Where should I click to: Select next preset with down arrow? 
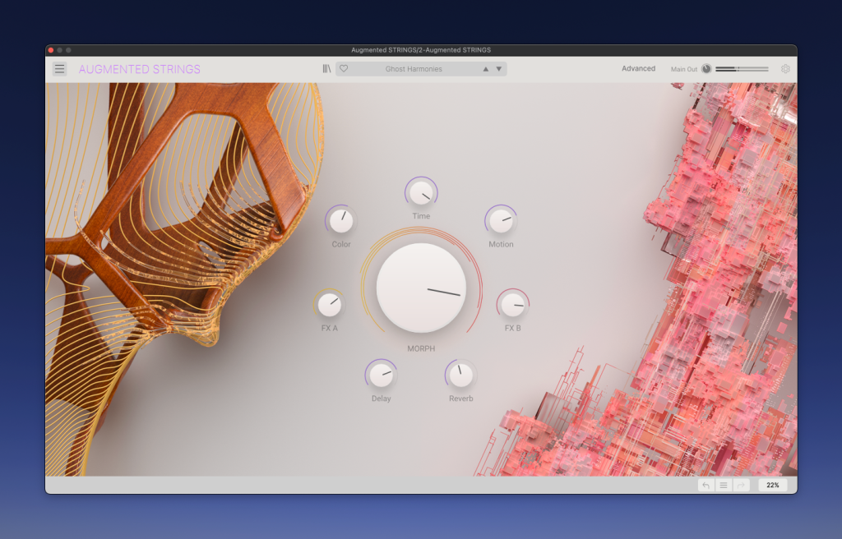(498, 69)
